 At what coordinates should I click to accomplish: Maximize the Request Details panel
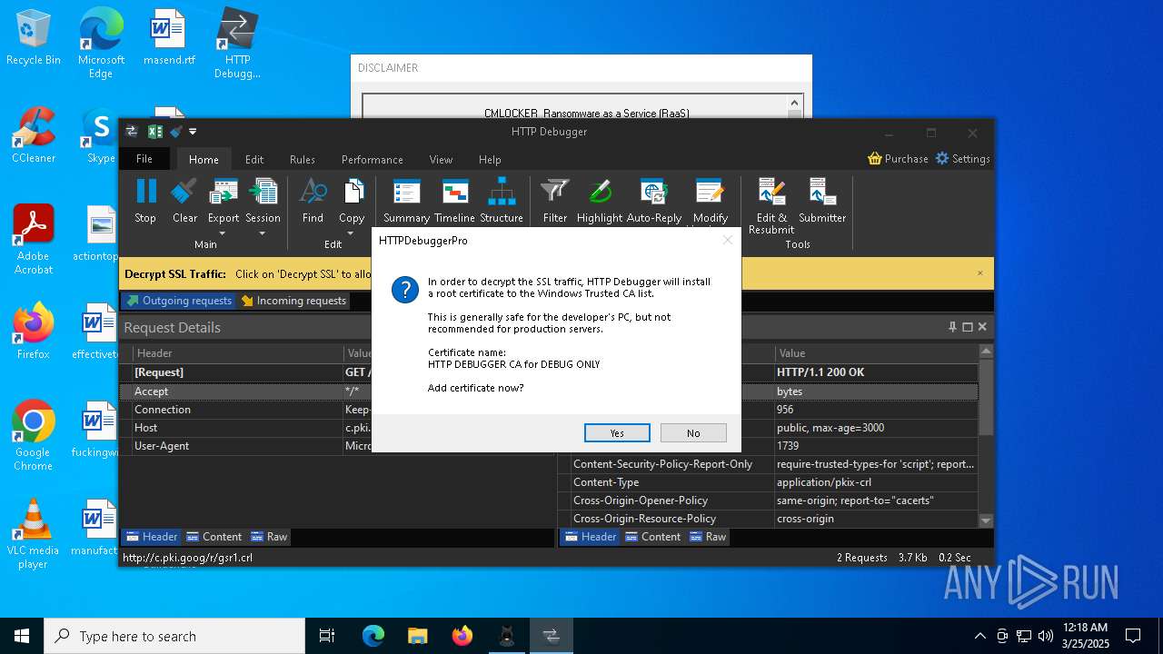pos(968,327)
